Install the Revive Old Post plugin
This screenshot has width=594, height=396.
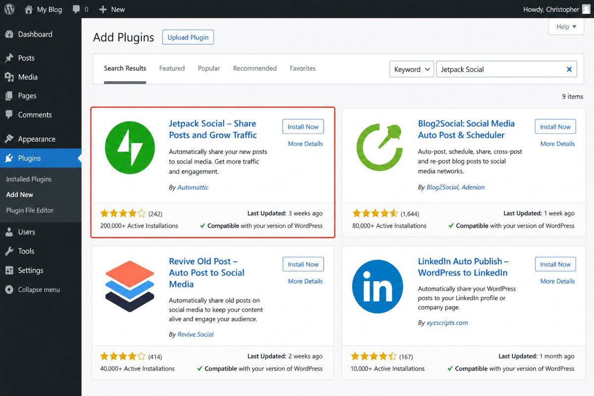[x=303, y=264]
